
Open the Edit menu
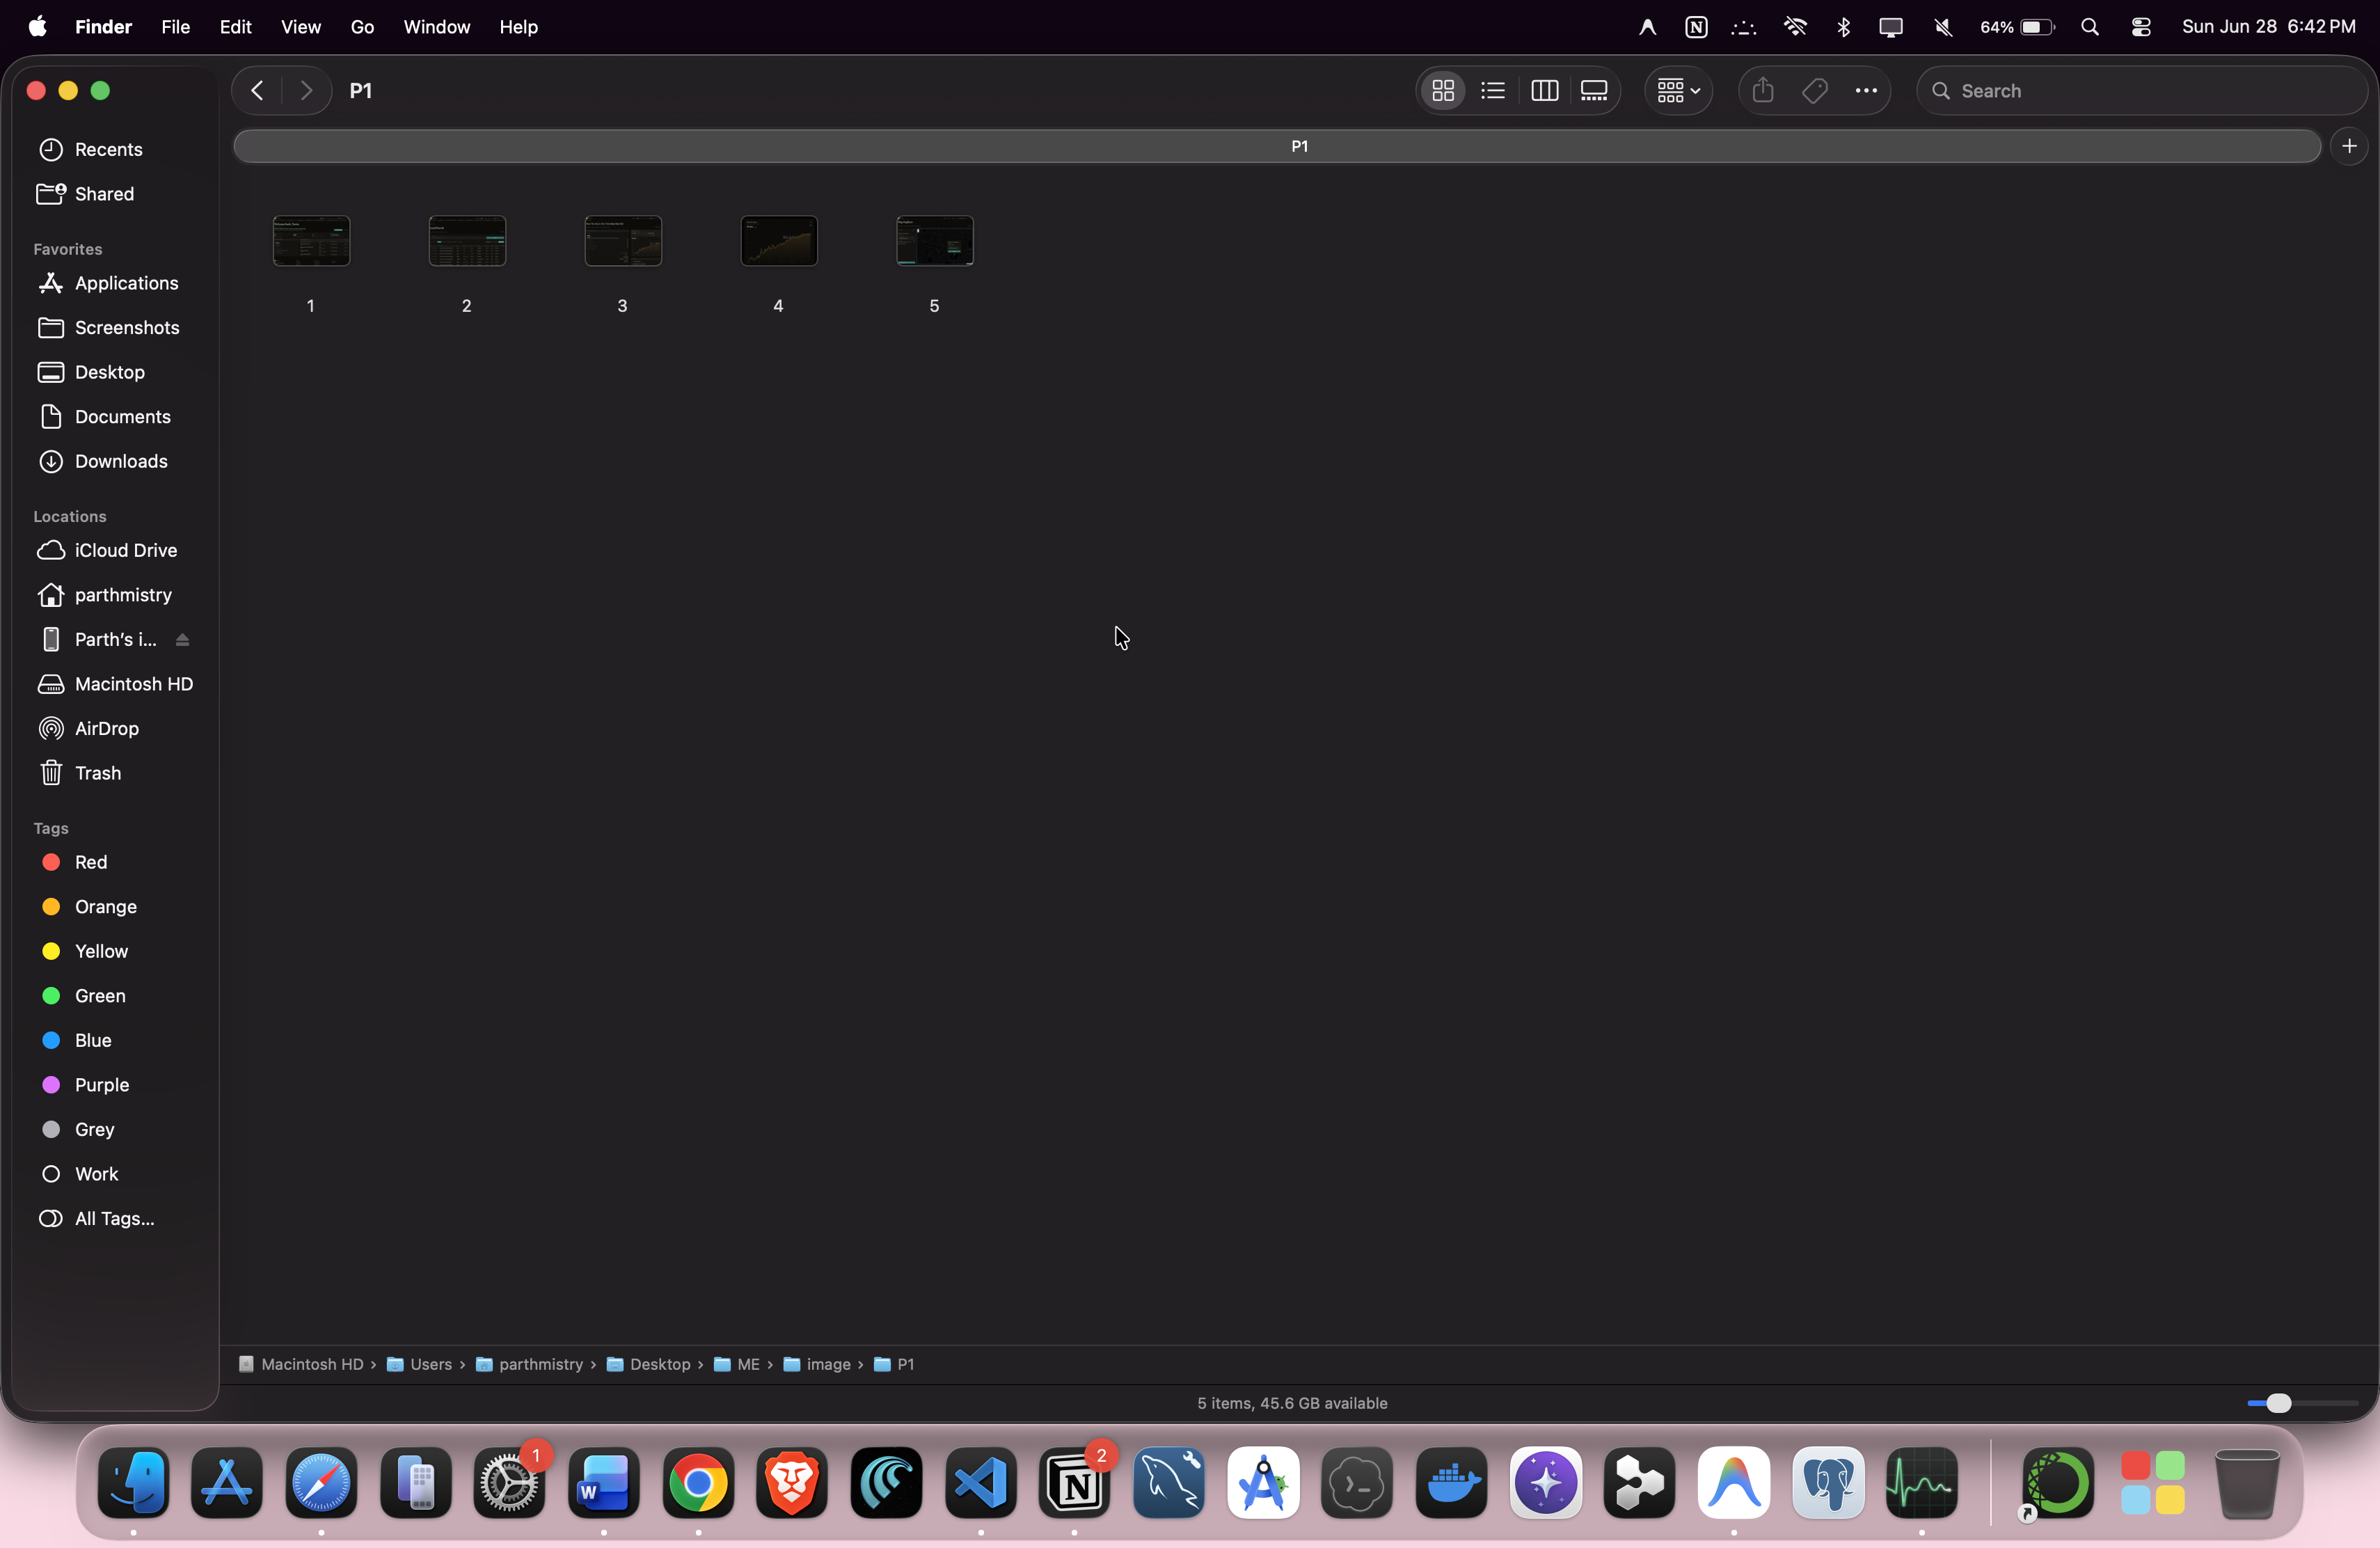point(235,27)
